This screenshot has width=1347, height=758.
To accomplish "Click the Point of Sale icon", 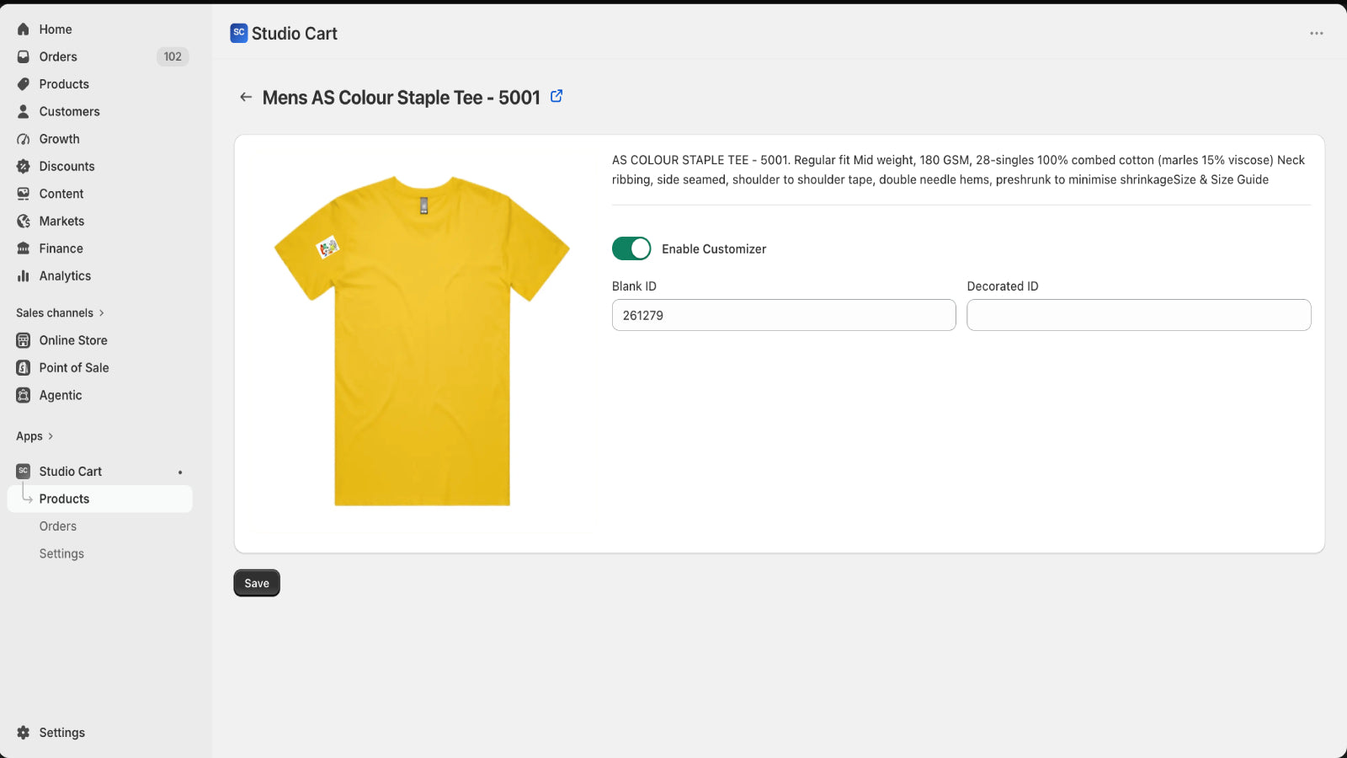I will [x=24, y=368].
